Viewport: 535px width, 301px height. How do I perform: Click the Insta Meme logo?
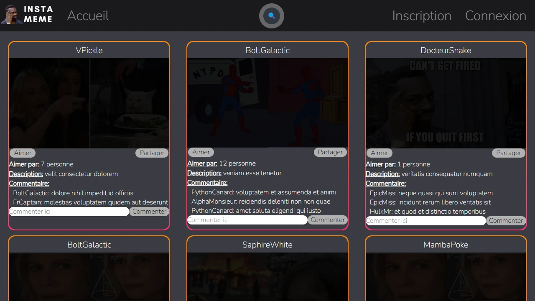coord(27,15)
